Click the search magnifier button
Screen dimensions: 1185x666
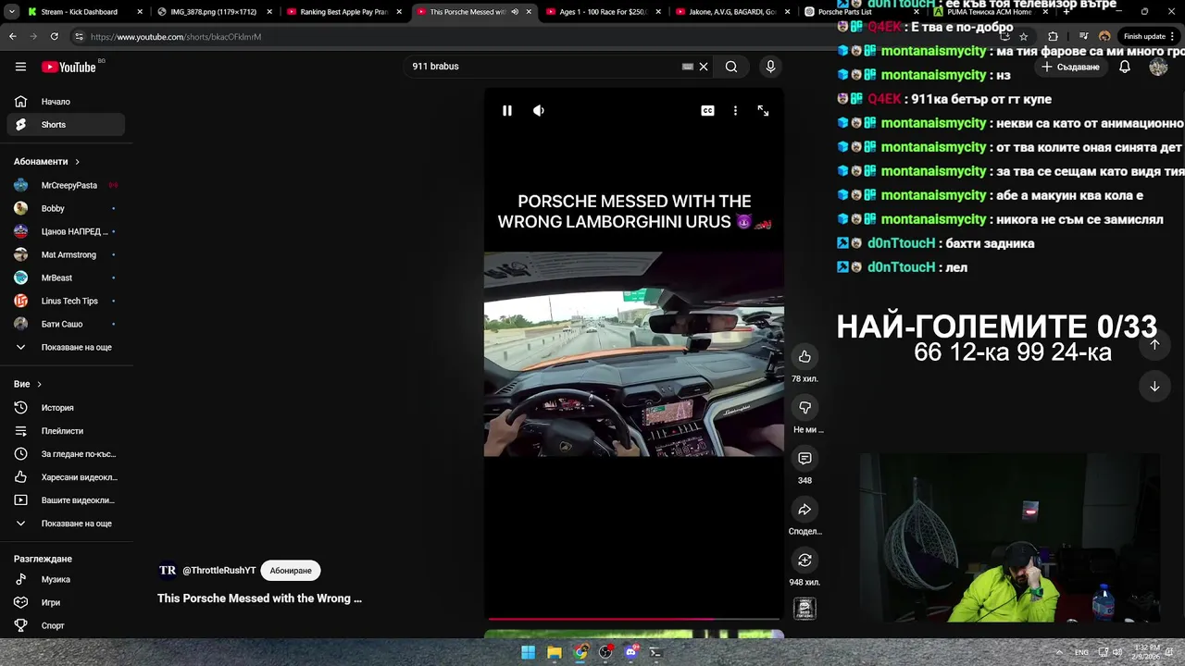point(731,67)
